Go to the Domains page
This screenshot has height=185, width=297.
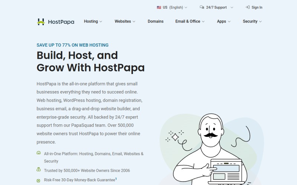[x=156, y=21]
